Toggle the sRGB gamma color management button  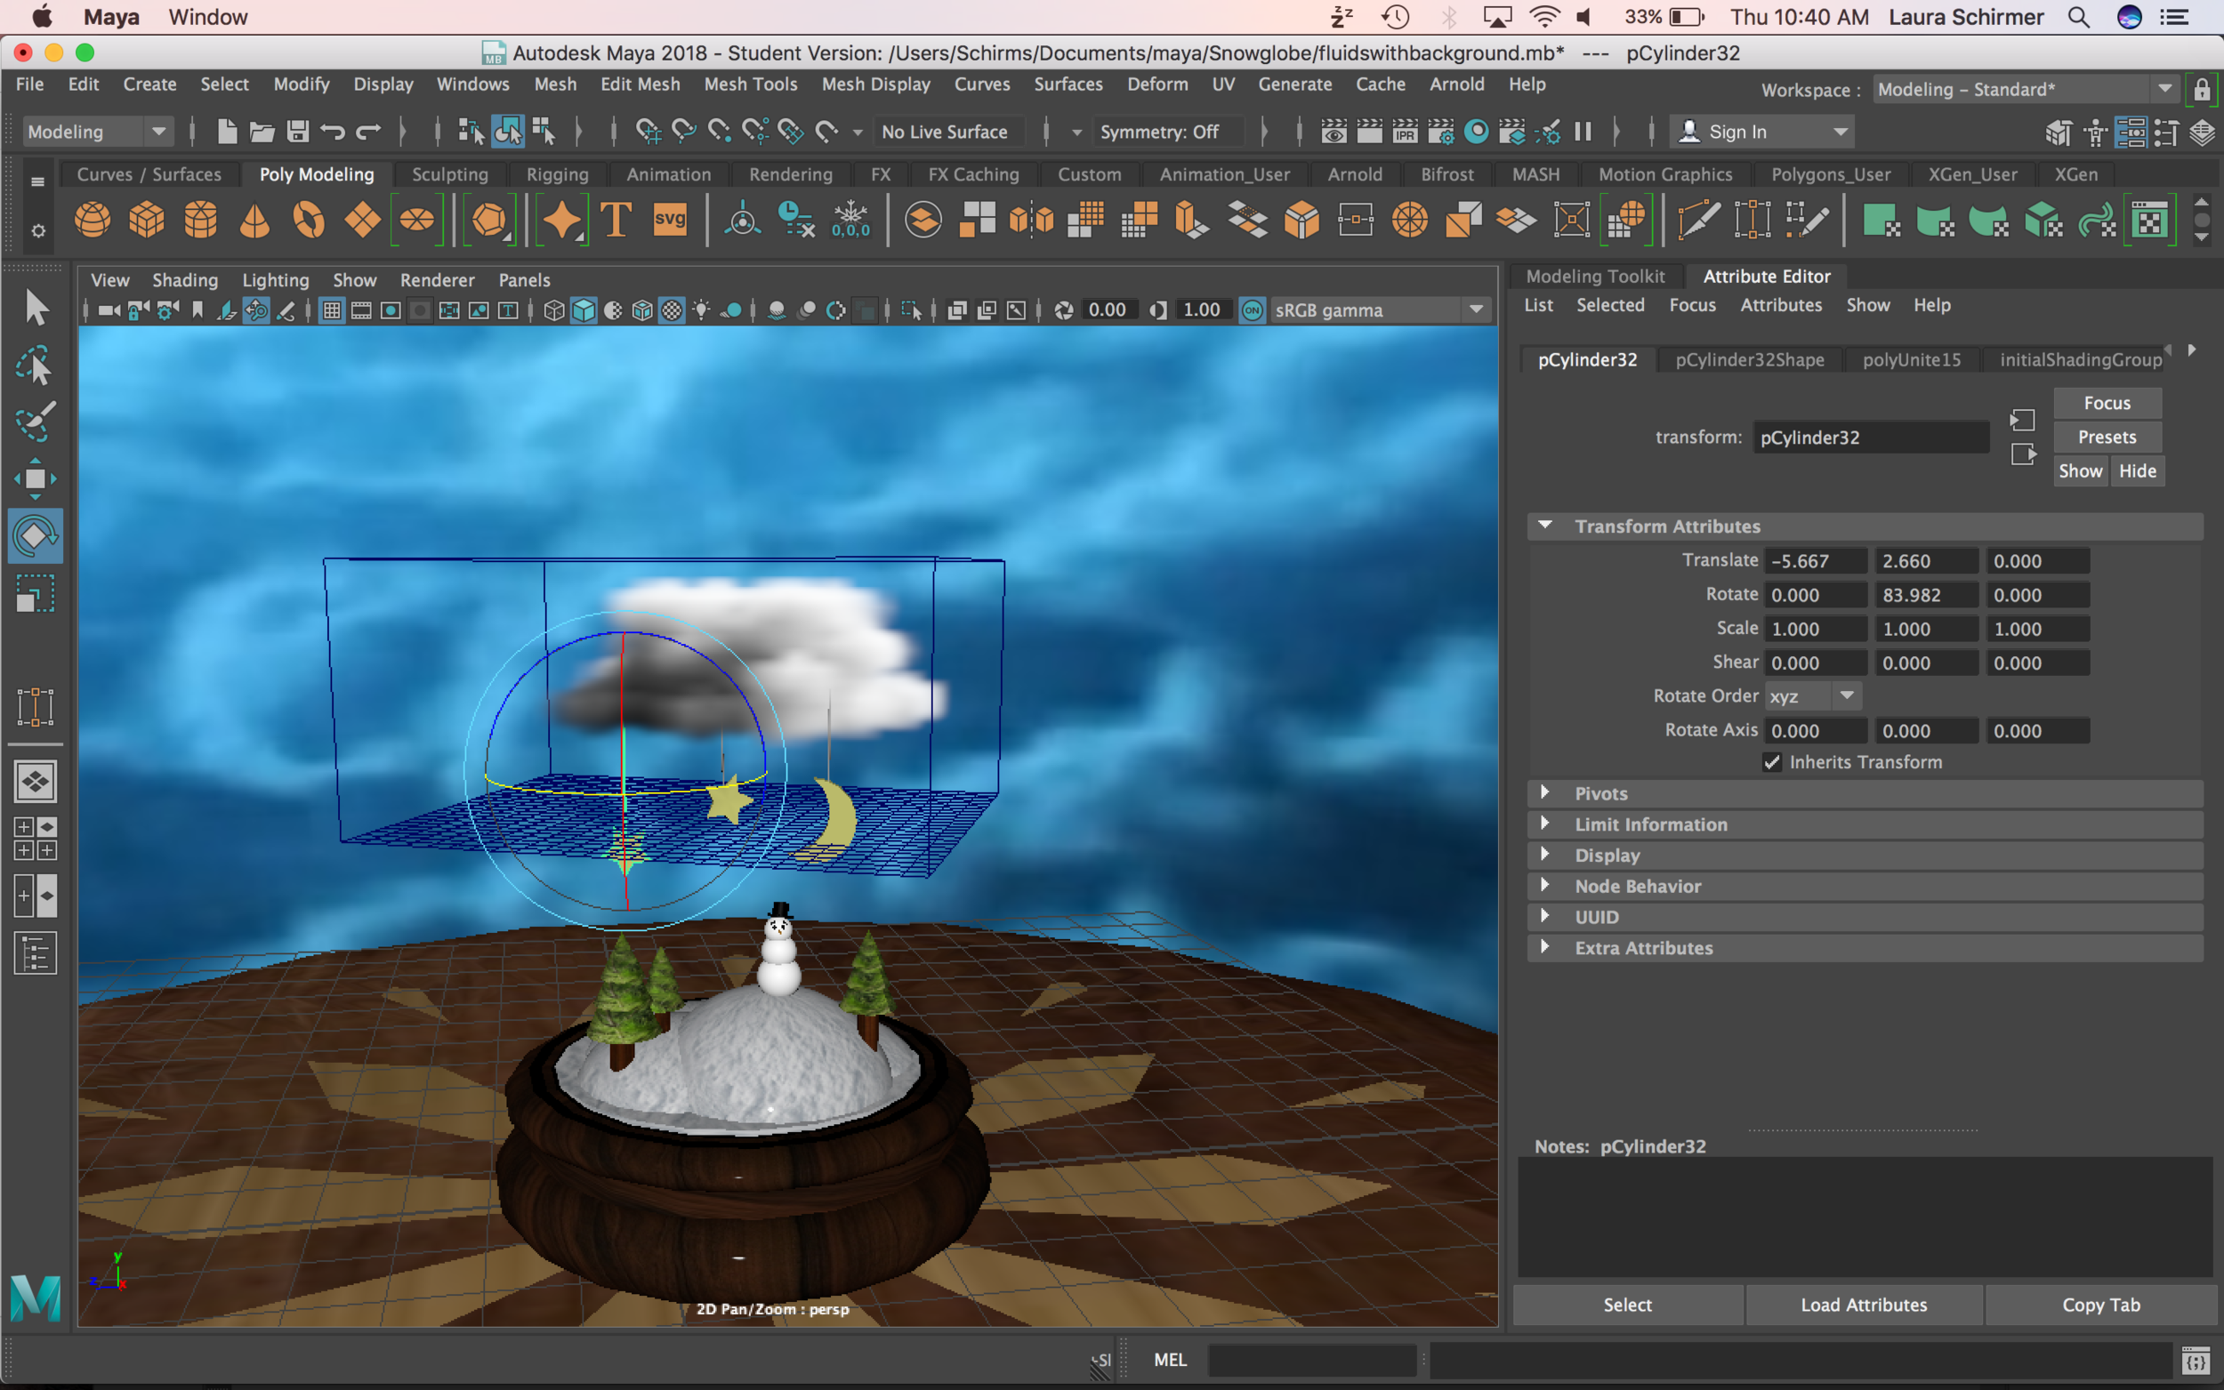[x=1253, y=310]
